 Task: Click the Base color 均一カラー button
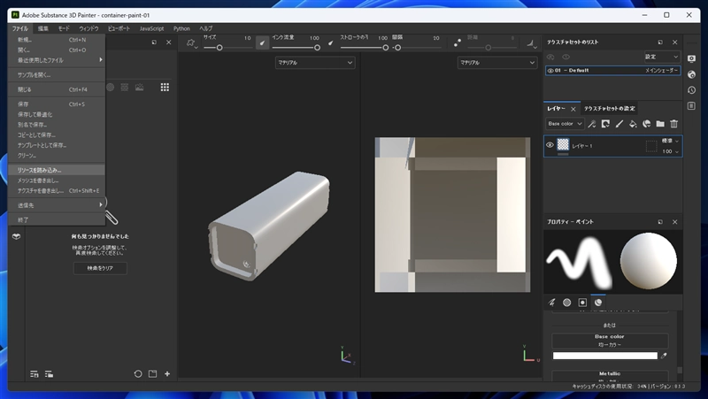click(610, 341)
